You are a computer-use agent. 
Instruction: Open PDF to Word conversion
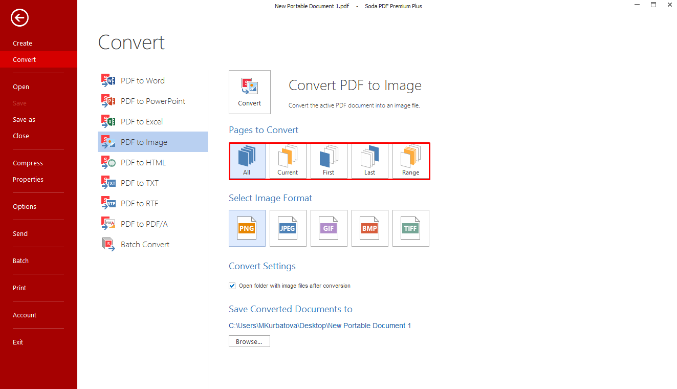pyautogui.click(x=142, y=80)
